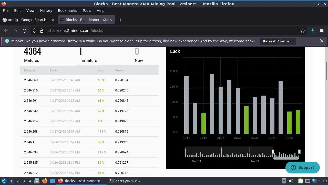
Task: Open the Firefox downloads panel
Action: click(x=312, y=31)
